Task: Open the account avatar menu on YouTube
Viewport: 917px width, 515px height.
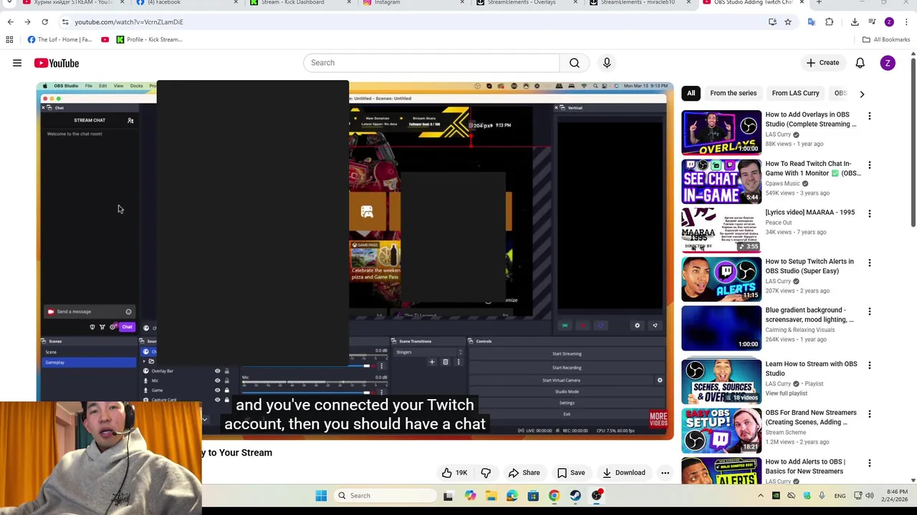Action: tap(888, 63)
